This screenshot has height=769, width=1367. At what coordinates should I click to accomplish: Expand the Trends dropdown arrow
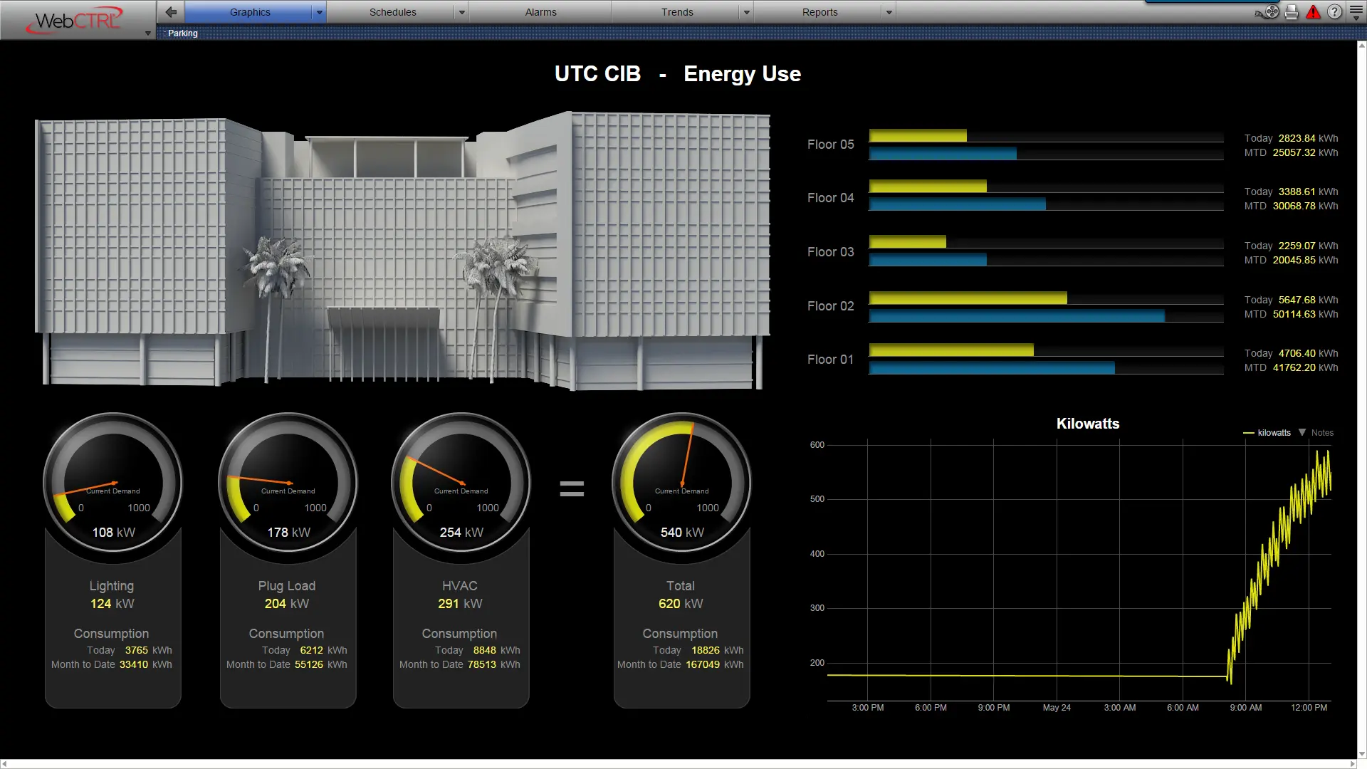pos(747,12)
